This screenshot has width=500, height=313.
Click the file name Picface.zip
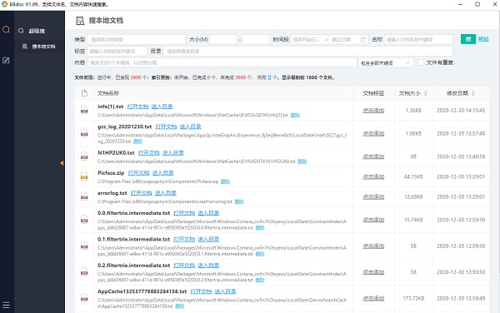111,173
